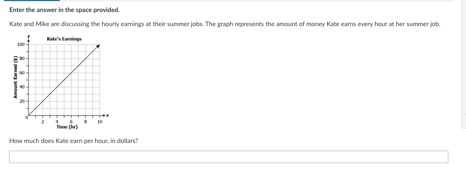The height and width of the screenshot is (174, 466).
Task: Click the 80 tick label on y-axis
Action: click(22, 59)
